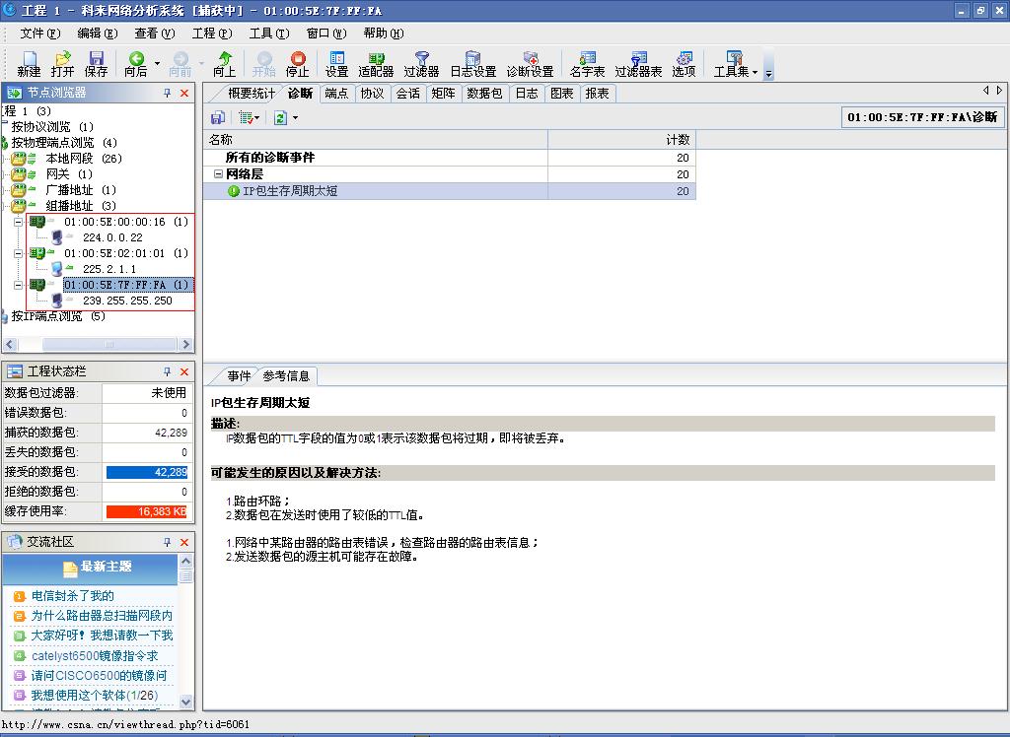Click the 适配器 (Adapter) toolbar icon
The width and height of the screenshot is (1010, 737).
376,64
